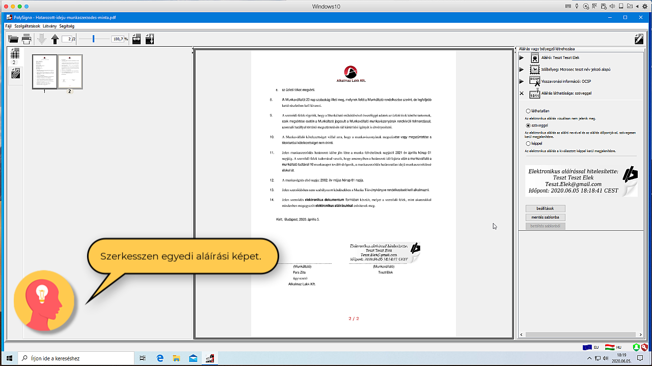Collapse the 'Aláírás láthatósága' section
652x366 pixels.
521,94
